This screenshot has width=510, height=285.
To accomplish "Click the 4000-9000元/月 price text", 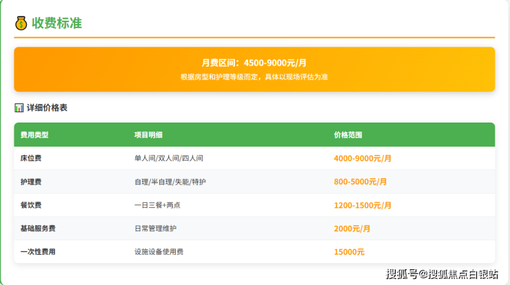I will click(x=363, y=158).
